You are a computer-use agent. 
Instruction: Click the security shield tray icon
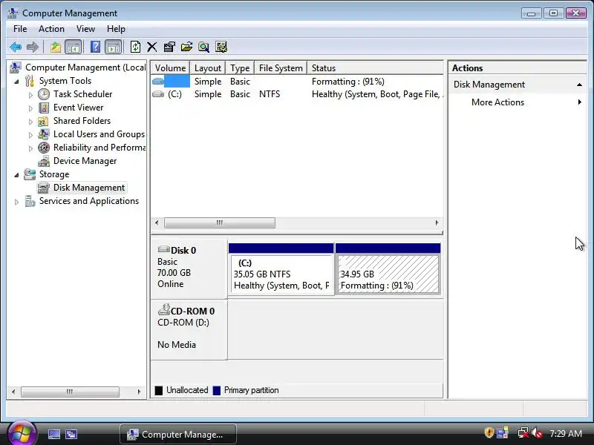click(489, 432)
